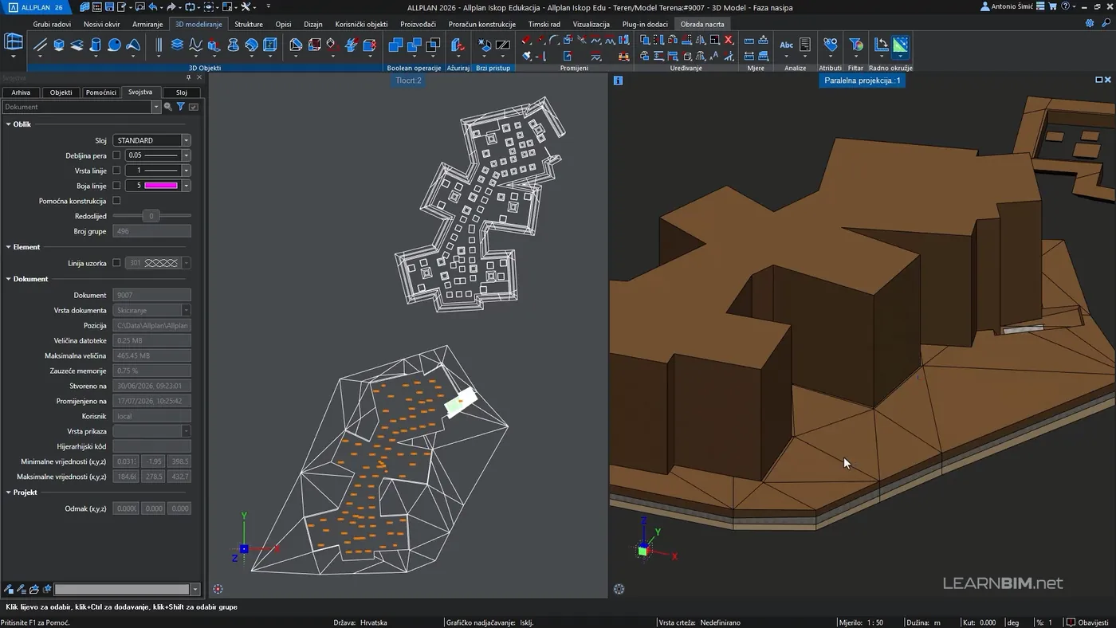Switch to the Arhiva panel tab
The width and height of the screenshot is (1116, 628).
click(x=21, y=92)
